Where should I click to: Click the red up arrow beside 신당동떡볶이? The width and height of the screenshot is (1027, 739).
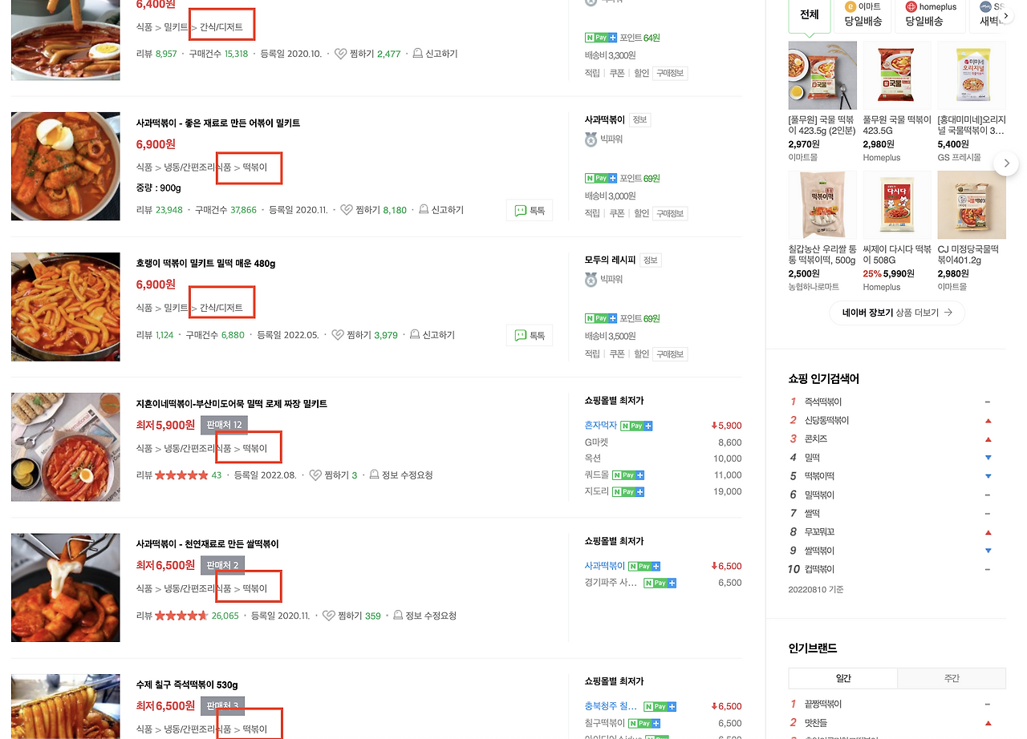tap(988, 420)
